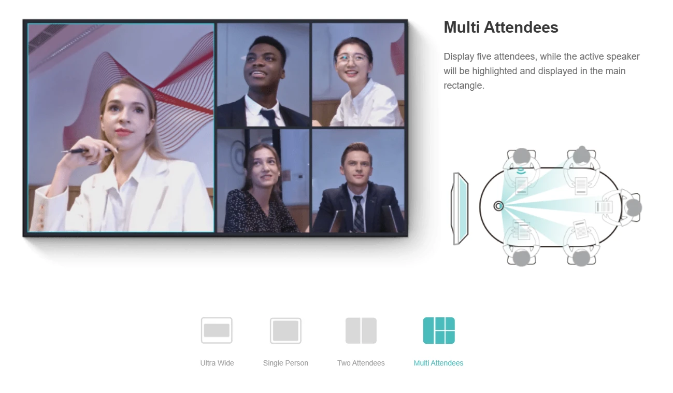This screenshot has height=393, width=673.
Task: Select the tile of man with striped tie
Action: (x=358, y=180)
